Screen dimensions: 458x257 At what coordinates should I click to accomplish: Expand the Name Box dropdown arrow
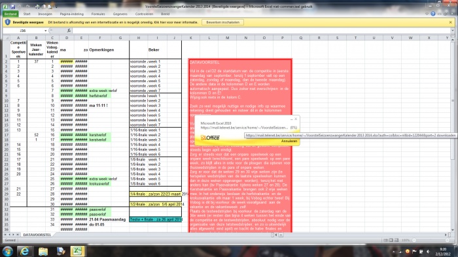click(x=46, y=30)
